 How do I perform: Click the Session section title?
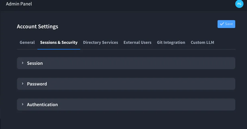[35, 63]
